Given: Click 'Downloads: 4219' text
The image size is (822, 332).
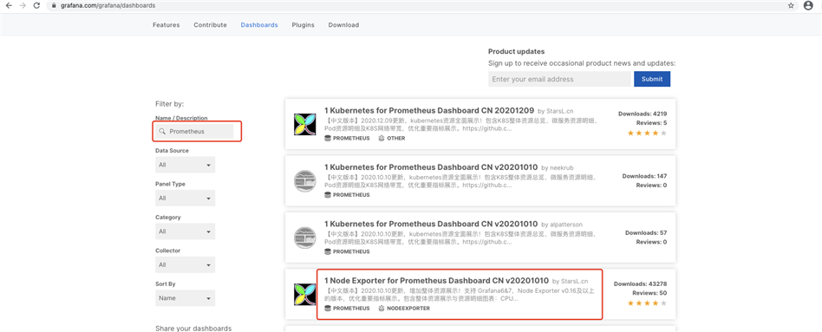Looking at the screenshot, I should point(643,114).
